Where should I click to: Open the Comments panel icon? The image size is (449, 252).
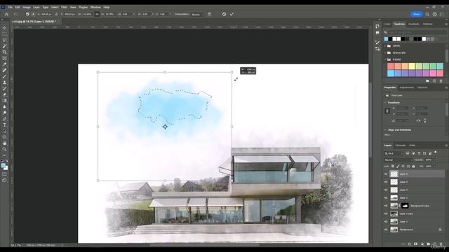[x=377, y=33]
